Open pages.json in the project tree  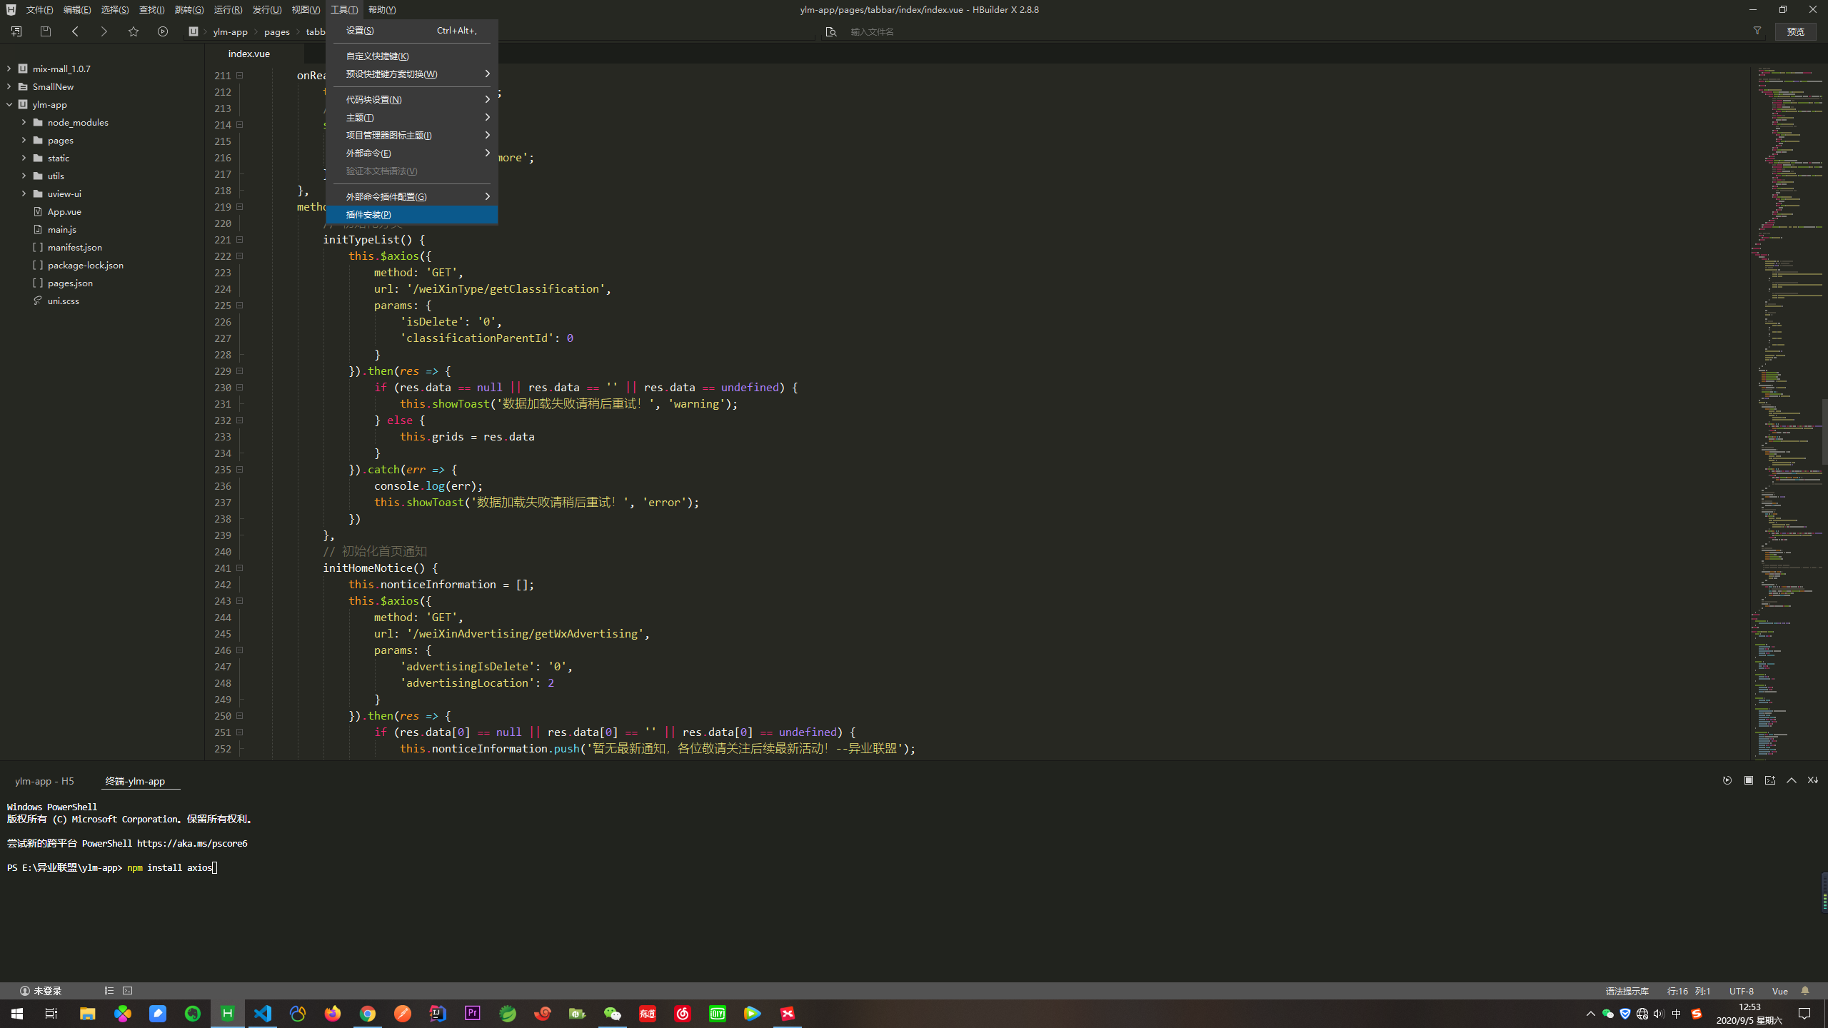tap(70, 283)
